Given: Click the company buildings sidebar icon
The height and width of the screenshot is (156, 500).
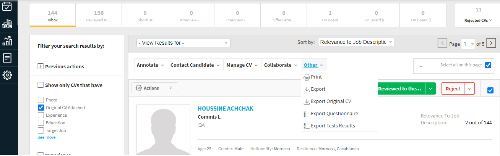Looking at the screenshot, I should (7, 24).
